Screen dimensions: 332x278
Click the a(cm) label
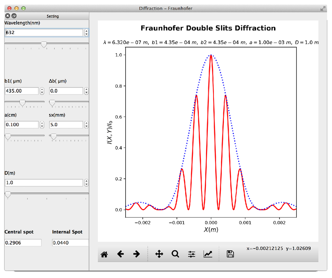click(11, 115)
